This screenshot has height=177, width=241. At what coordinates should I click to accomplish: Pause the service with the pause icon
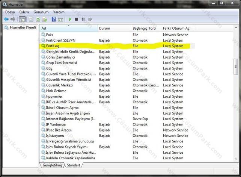[83, 19]
